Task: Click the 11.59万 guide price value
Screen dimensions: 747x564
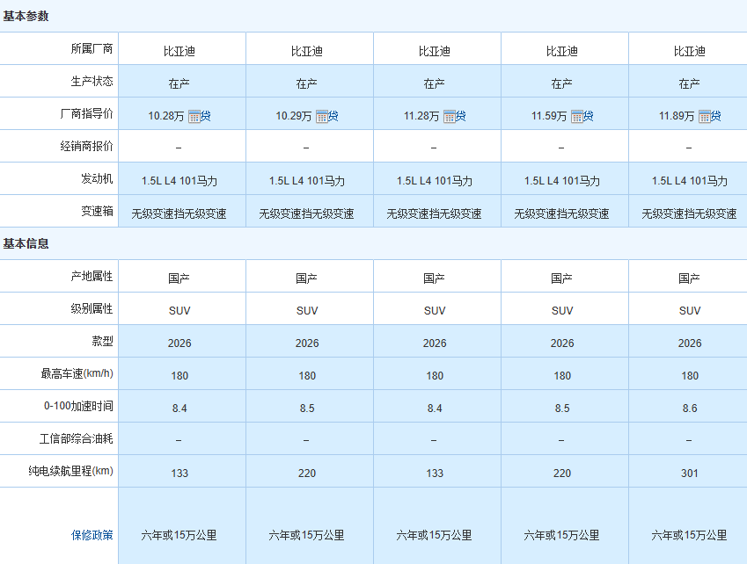Action: pyautogui.click(x=549, y=116)
